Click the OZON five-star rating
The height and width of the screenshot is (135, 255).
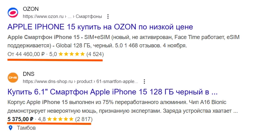point(72,54)
